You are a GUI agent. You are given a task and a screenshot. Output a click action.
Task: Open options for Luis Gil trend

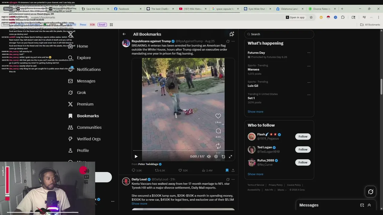click(309, 82)
